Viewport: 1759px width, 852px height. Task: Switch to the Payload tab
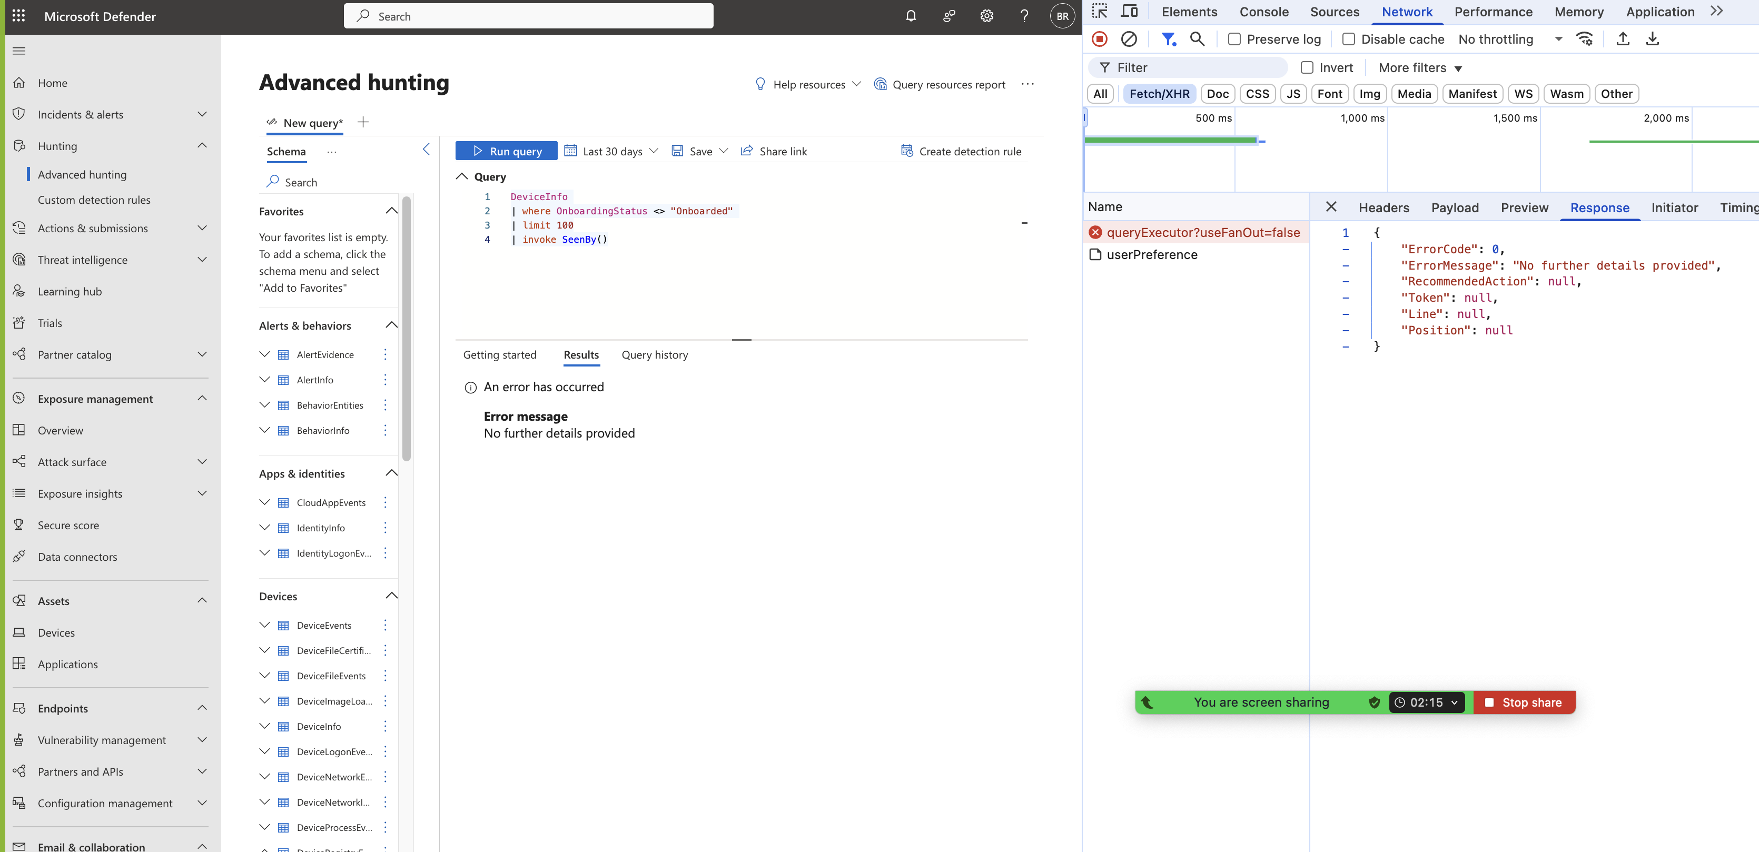coord(1455,207)
